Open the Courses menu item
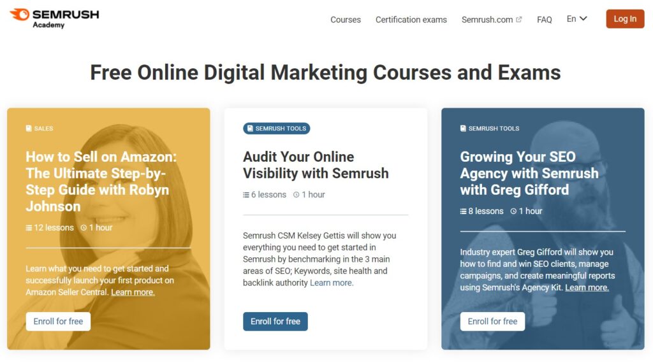Viewport: 653px width, 363px height. click(x=345, y=20)
